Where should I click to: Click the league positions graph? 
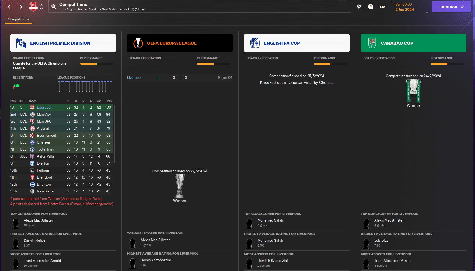[85, 86]
